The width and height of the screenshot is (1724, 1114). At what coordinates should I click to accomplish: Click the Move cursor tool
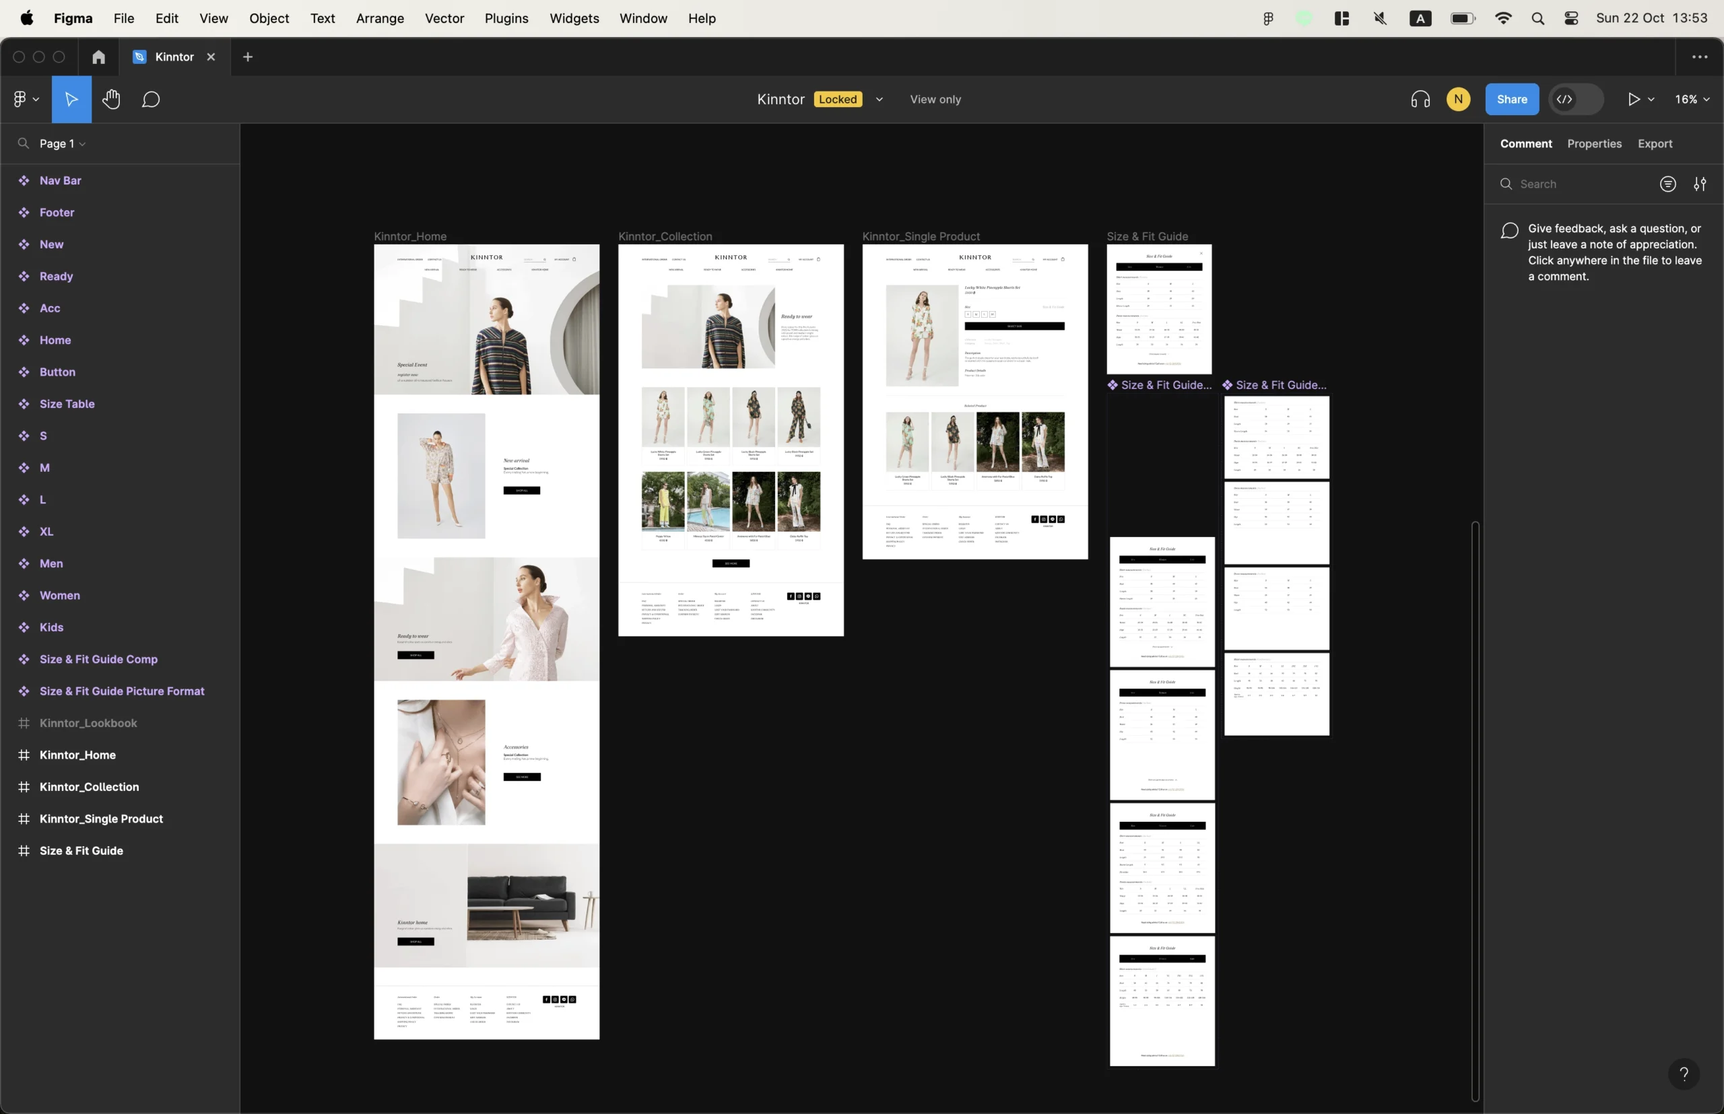coord(71,99)
